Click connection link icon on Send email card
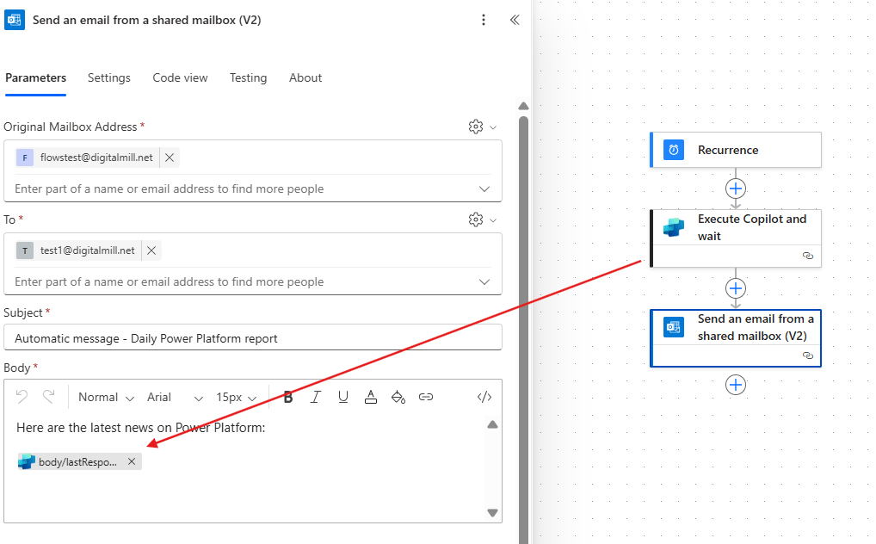This screenshot has width=876, height=544. tap(808, 355)
